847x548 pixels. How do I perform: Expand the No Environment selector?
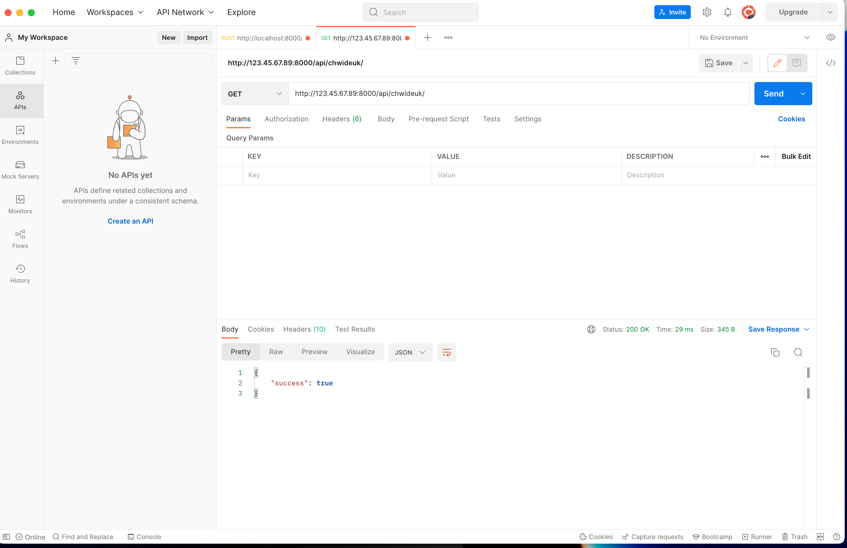[754, 37]
